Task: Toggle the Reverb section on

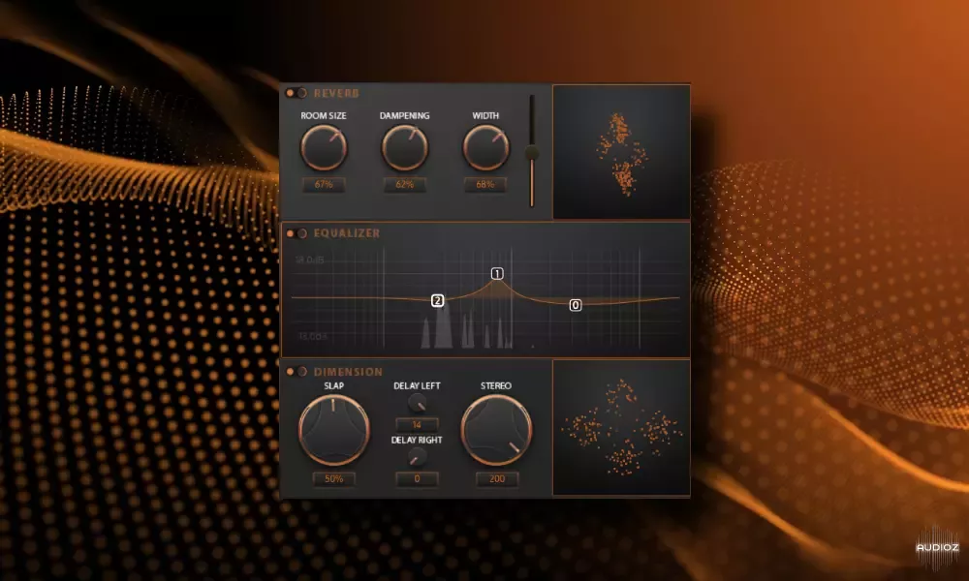Action: pyautogui.click(x=295, y=93)
